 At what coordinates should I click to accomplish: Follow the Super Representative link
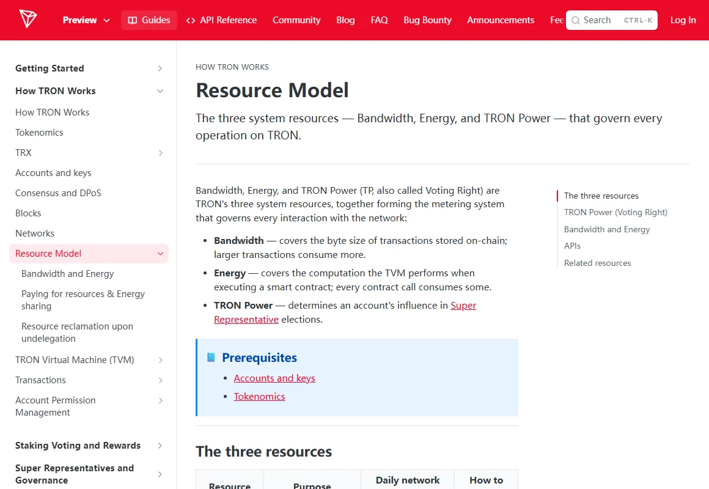point(463,306)
